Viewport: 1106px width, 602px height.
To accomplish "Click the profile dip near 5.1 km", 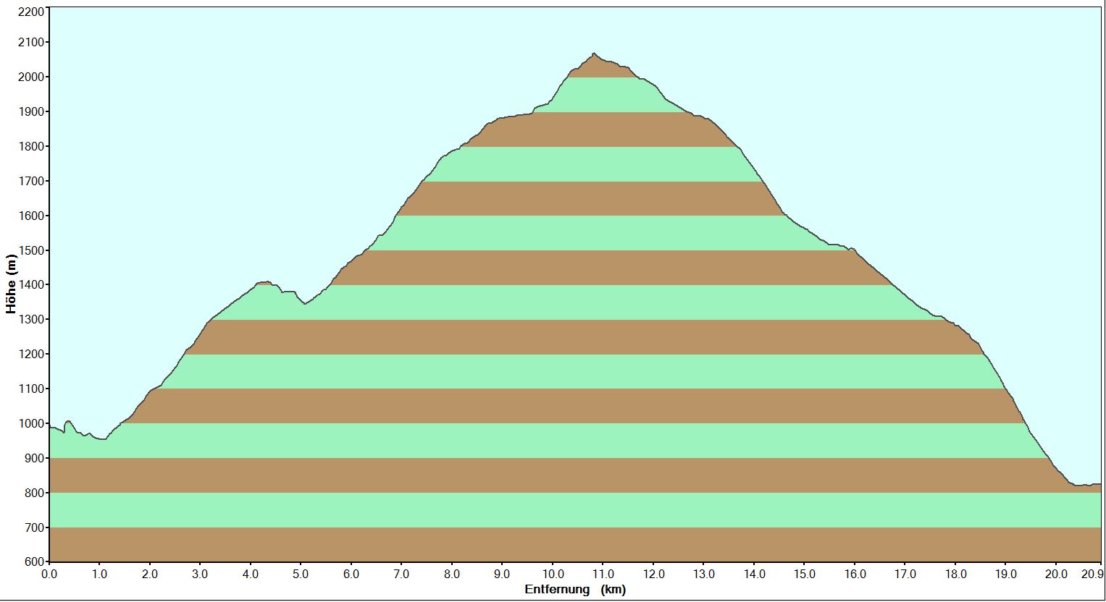I will [x=305, y=303].
